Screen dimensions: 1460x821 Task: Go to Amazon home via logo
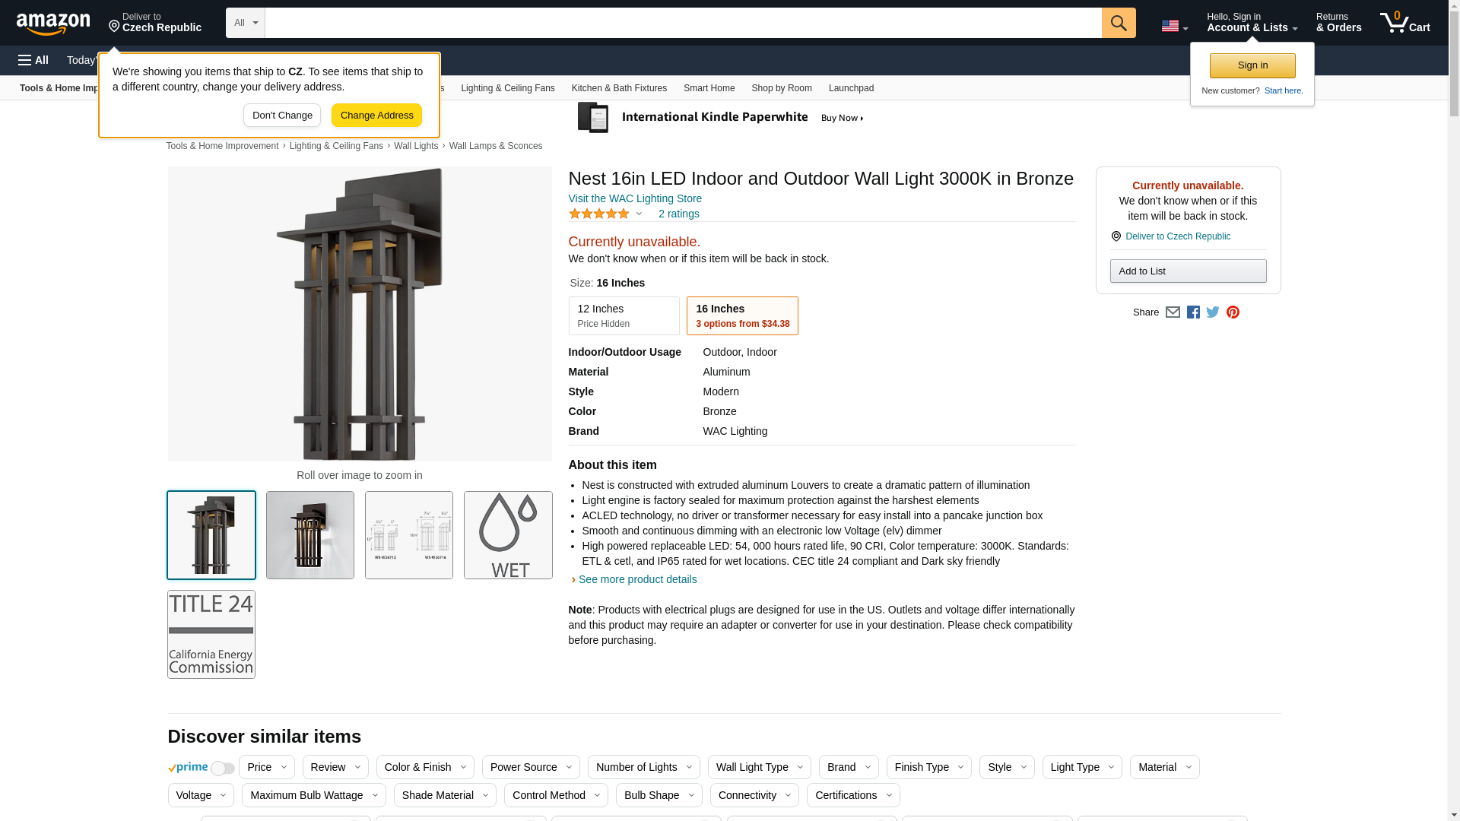pos(53,24)
